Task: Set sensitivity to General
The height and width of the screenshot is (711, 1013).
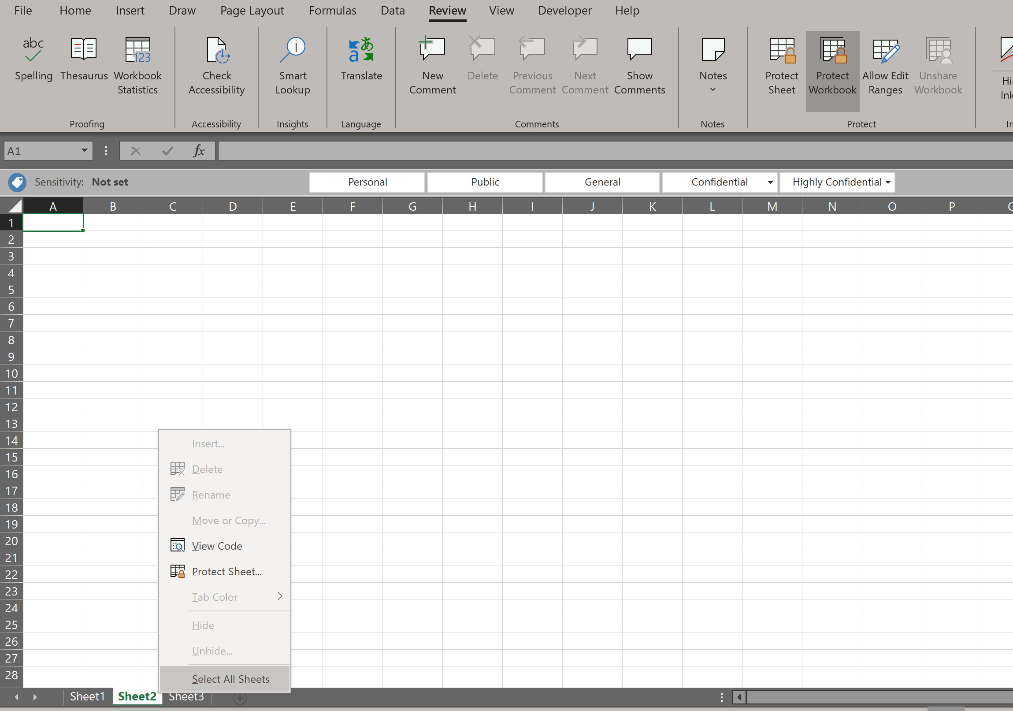Action: [x=602, y=182]
